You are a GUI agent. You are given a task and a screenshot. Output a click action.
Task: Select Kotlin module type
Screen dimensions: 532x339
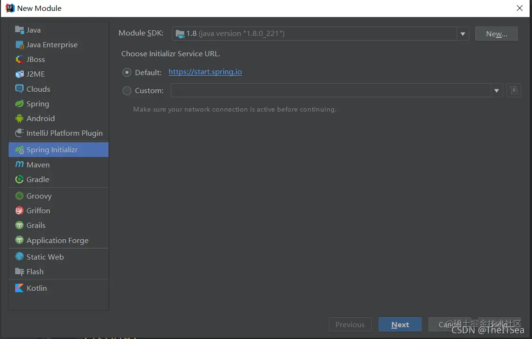pyautogui.click(x=58, y=288)
